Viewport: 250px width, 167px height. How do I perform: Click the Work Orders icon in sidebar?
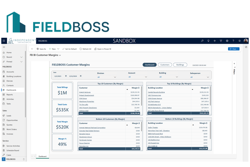(4, 129)
